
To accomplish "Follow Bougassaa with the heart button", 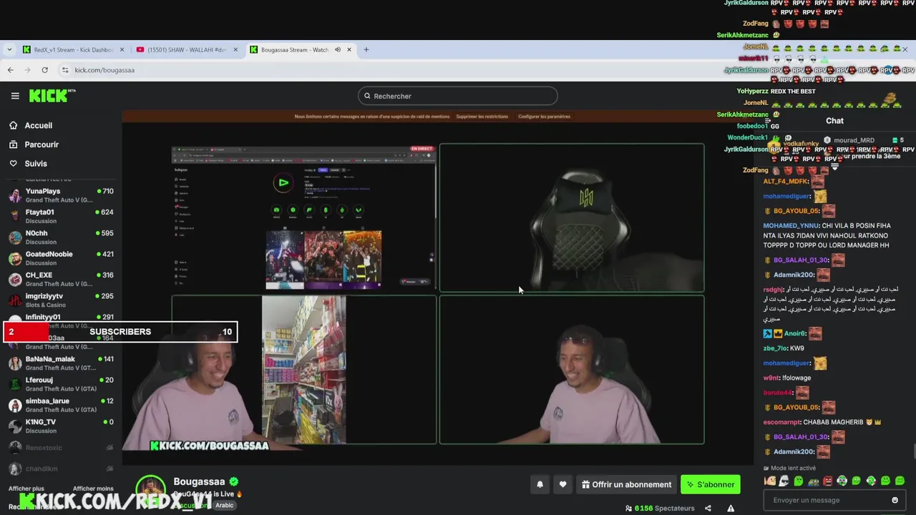I will tap(563, 484).
